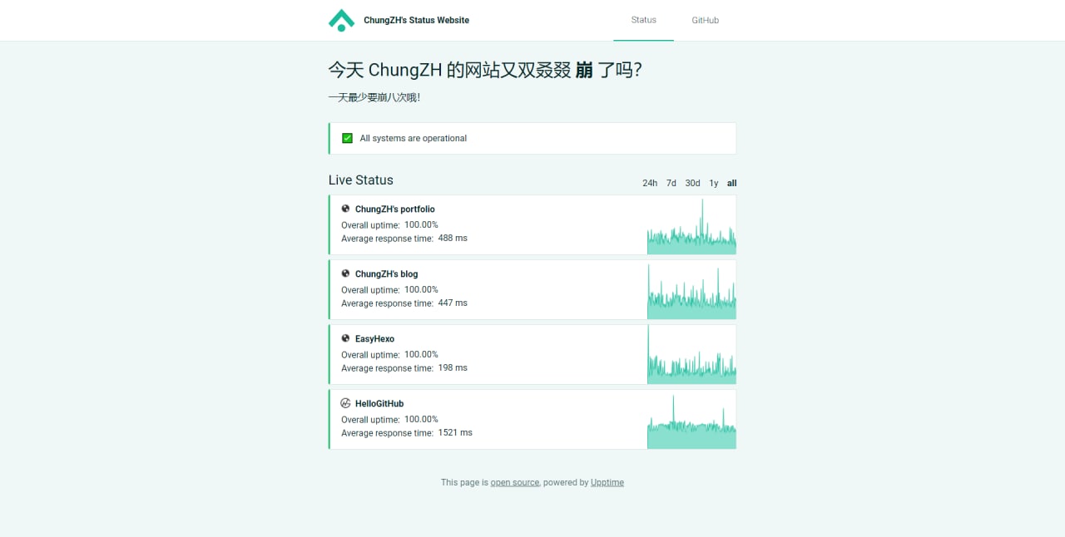Click the green check mark status icon

[347, 138]
